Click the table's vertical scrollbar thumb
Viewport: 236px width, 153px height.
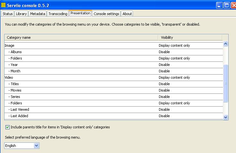(x=225, y=83)
